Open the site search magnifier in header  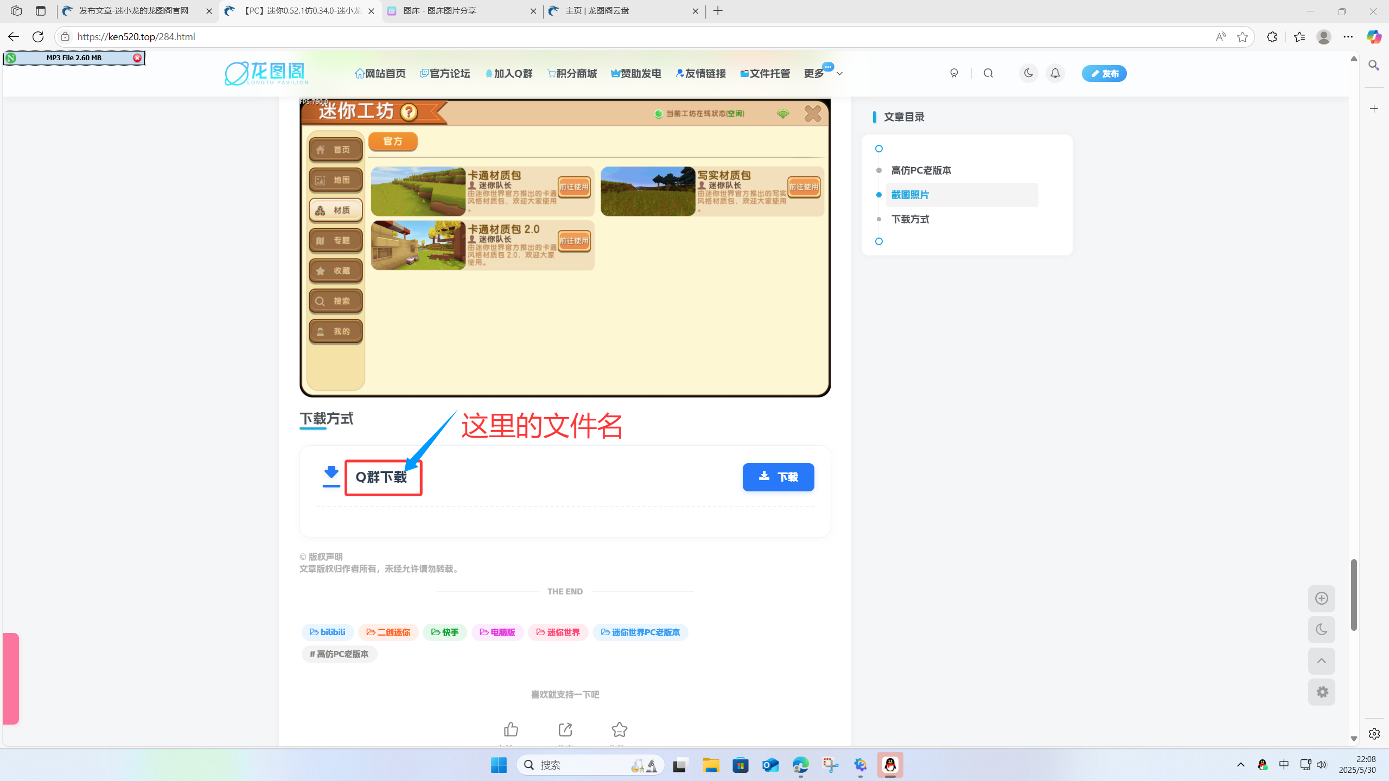tap(988, 73)
